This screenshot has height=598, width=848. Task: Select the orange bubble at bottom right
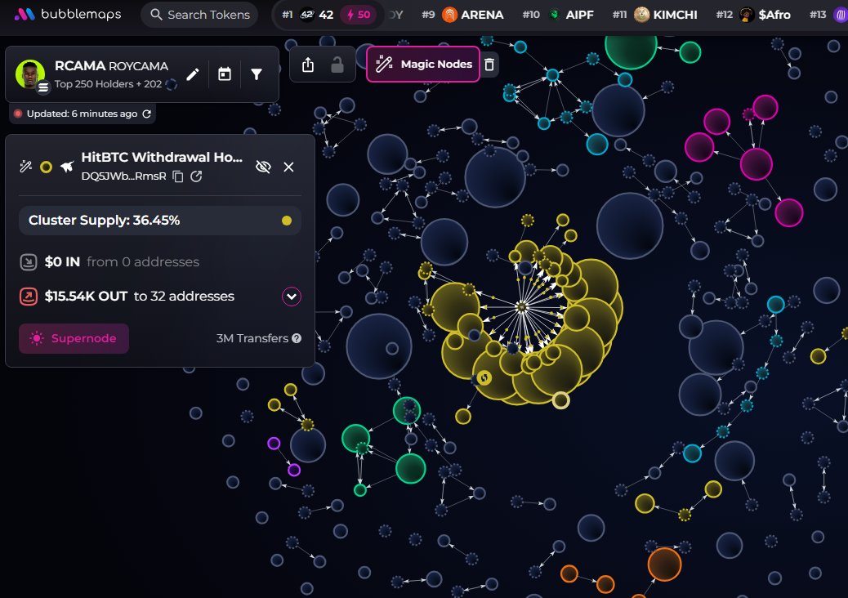click(x=664, y=564)
